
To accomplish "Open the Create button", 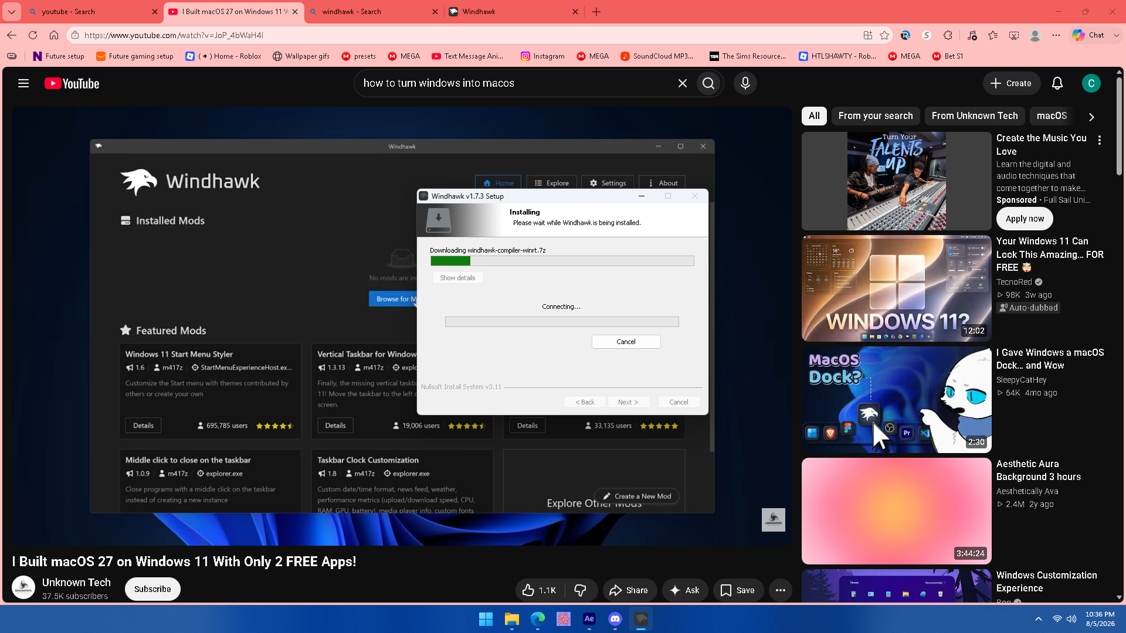I will (x=1011, y=83).
